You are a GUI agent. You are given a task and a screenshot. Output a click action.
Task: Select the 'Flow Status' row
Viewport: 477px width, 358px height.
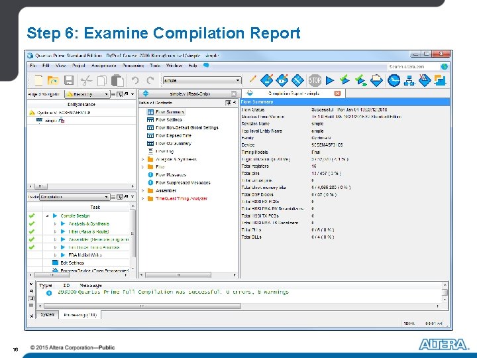click(345, 109)
